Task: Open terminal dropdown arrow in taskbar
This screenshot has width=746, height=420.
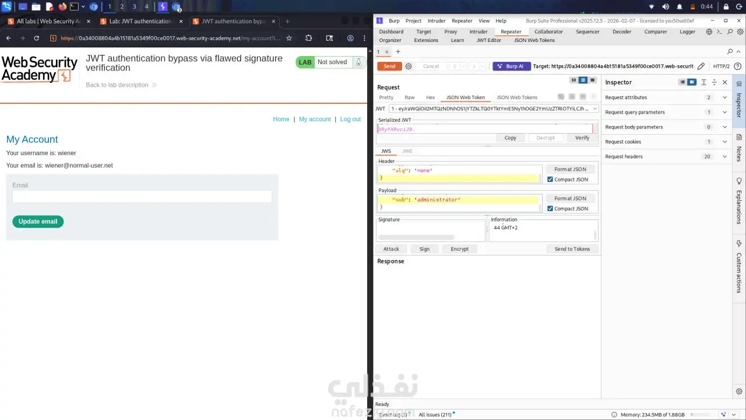Action: click(x=83, y=7)
